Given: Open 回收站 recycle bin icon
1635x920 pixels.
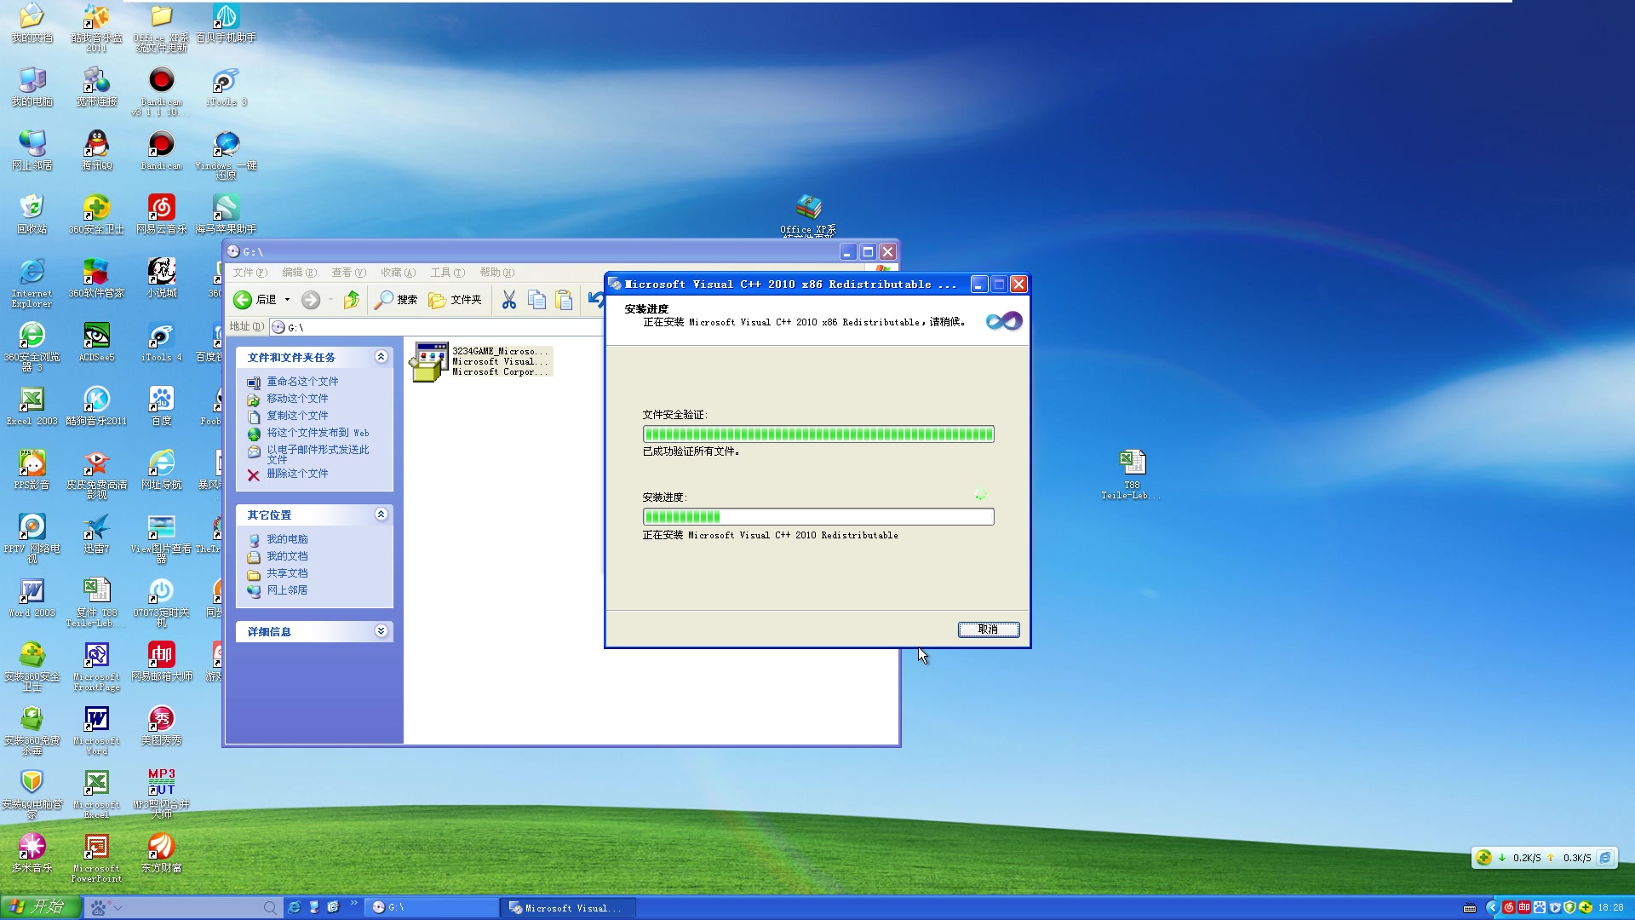Looking at the screenshot, I should coord(32,214).
